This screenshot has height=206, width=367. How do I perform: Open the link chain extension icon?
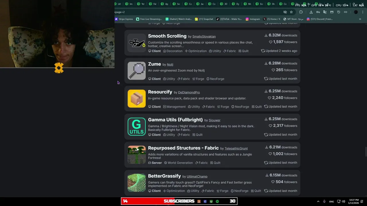coord(345,12)
